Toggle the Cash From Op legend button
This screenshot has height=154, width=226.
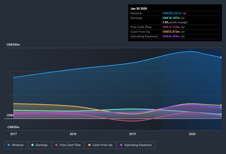point(100,145)
